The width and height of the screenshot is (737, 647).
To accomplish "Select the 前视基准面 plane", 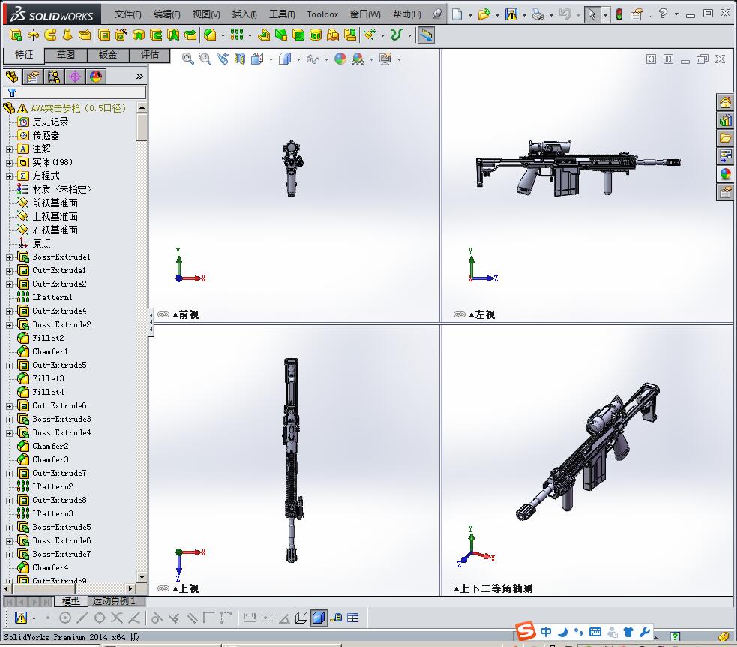I will click(x=55, y=203).
